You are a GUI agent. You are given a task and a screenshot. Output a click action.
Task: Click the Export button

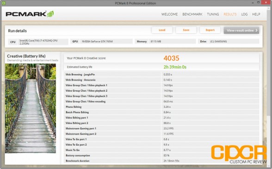(210, 30)
